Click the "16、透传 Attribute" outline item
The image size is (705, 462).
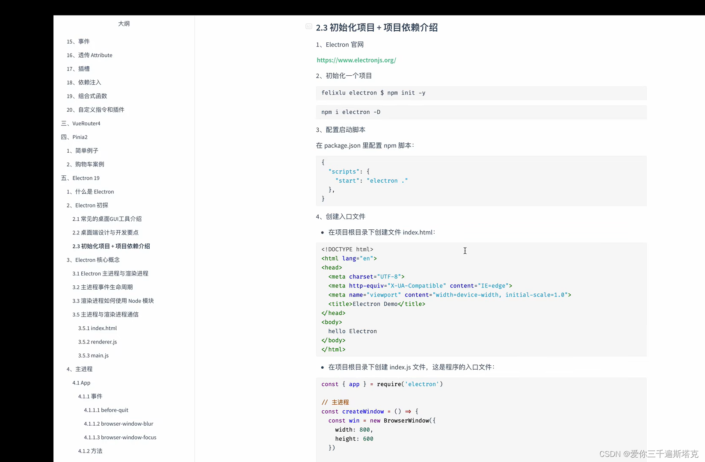pos(89,55)
